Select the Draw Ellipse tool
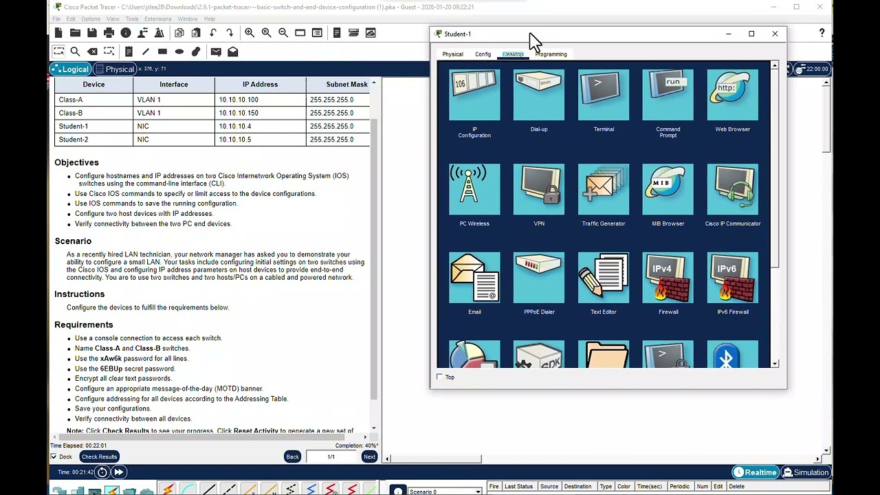Screen dimensions: 880x495 pos(179,52)
